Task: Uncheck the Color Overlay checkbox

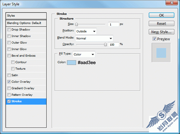Action: tap(9, 82)
